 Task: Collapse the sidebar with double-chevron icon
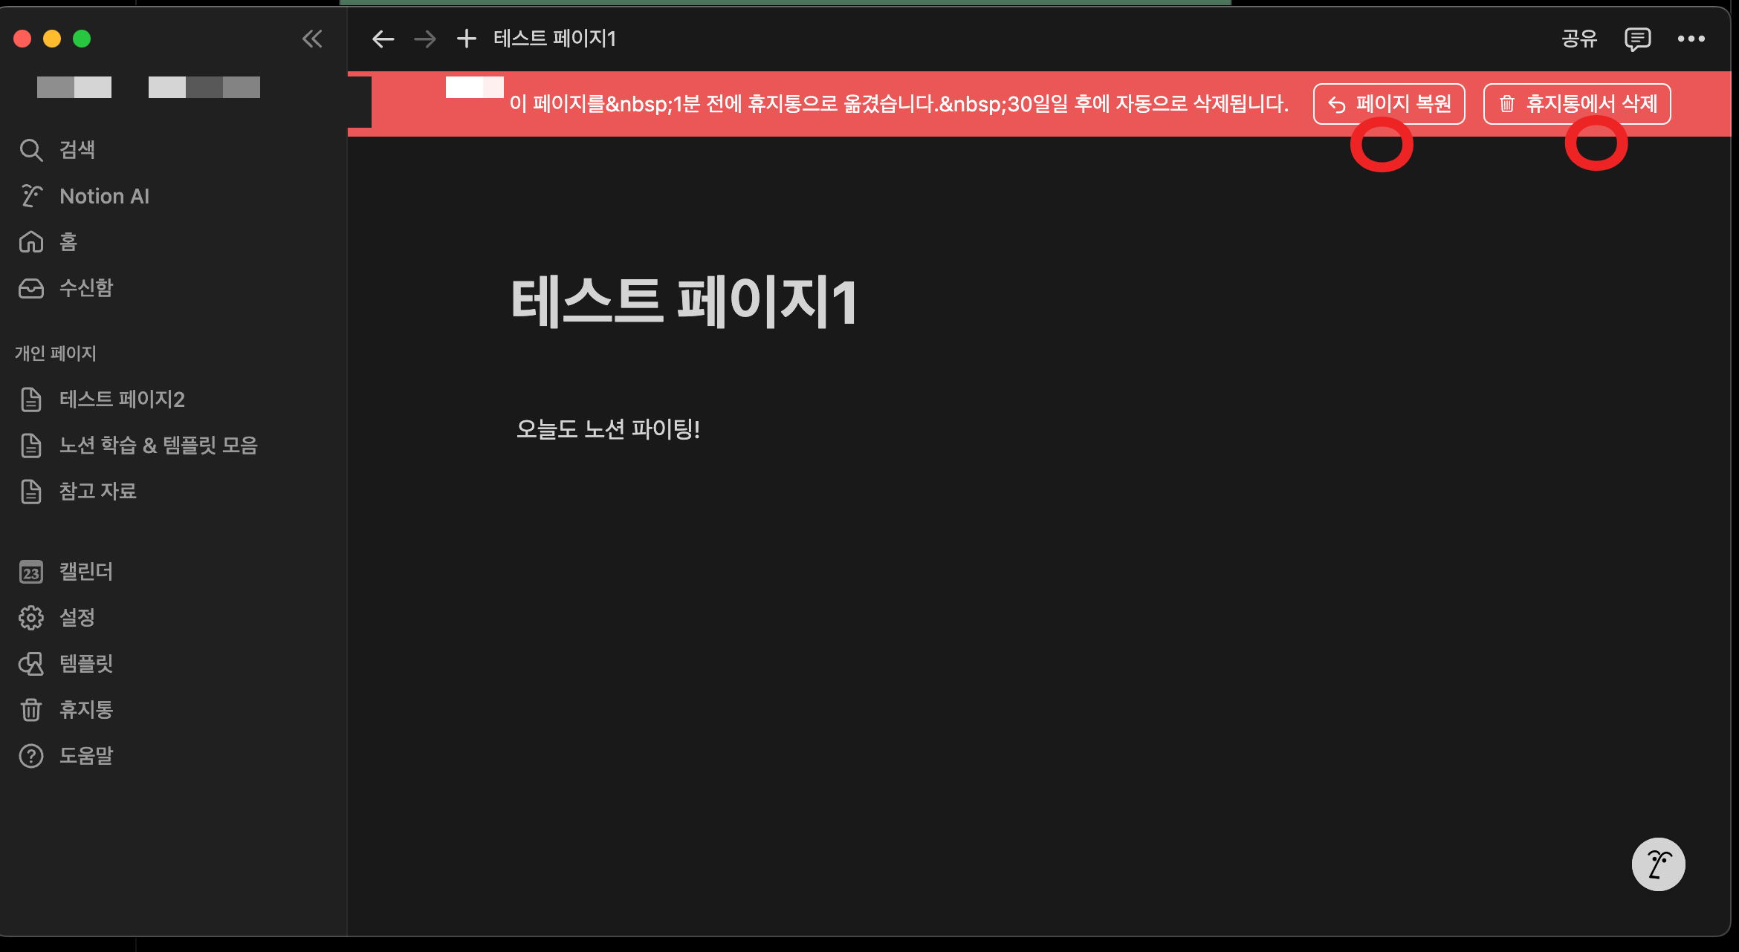point(312,39)
